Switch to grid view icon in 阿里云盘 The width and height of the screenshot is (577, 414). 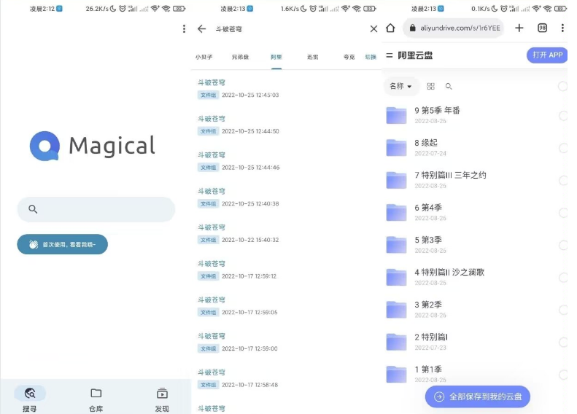tap(430, 87)
